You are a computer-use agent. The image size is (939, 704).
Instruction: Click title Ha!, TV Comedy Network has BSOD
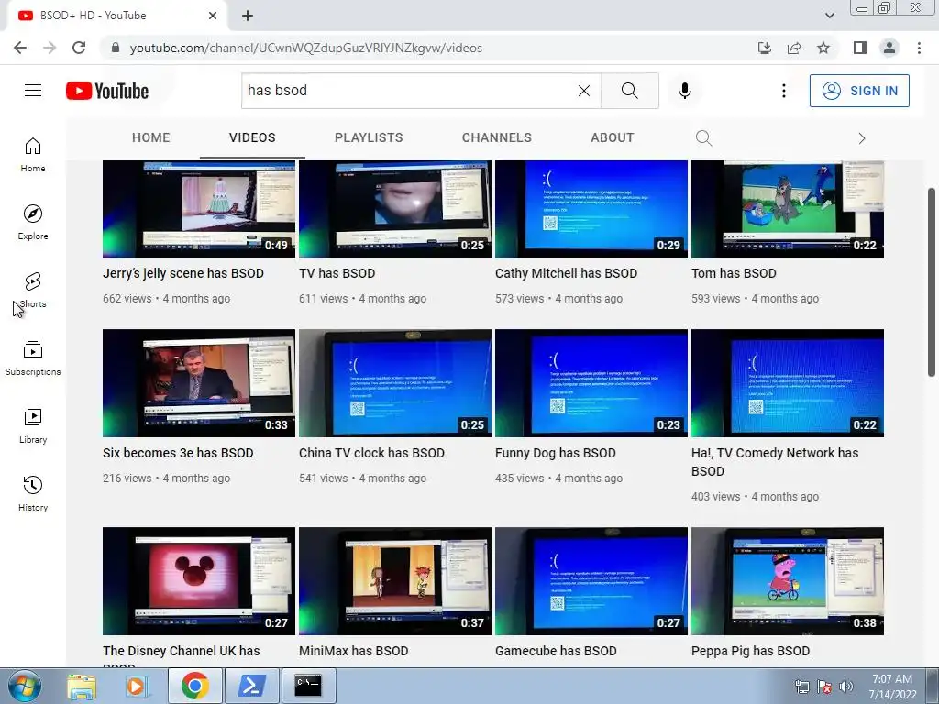(x=775, y=462)
